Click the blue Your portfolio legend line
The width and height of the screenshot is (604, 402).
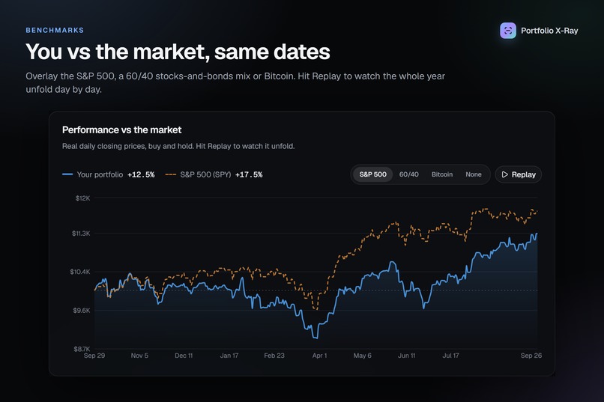tap(67, 174)
